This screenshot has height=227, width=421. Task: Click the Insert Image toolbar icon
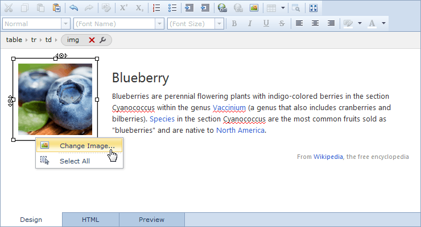pyautogui.click(x=254, y=8)
